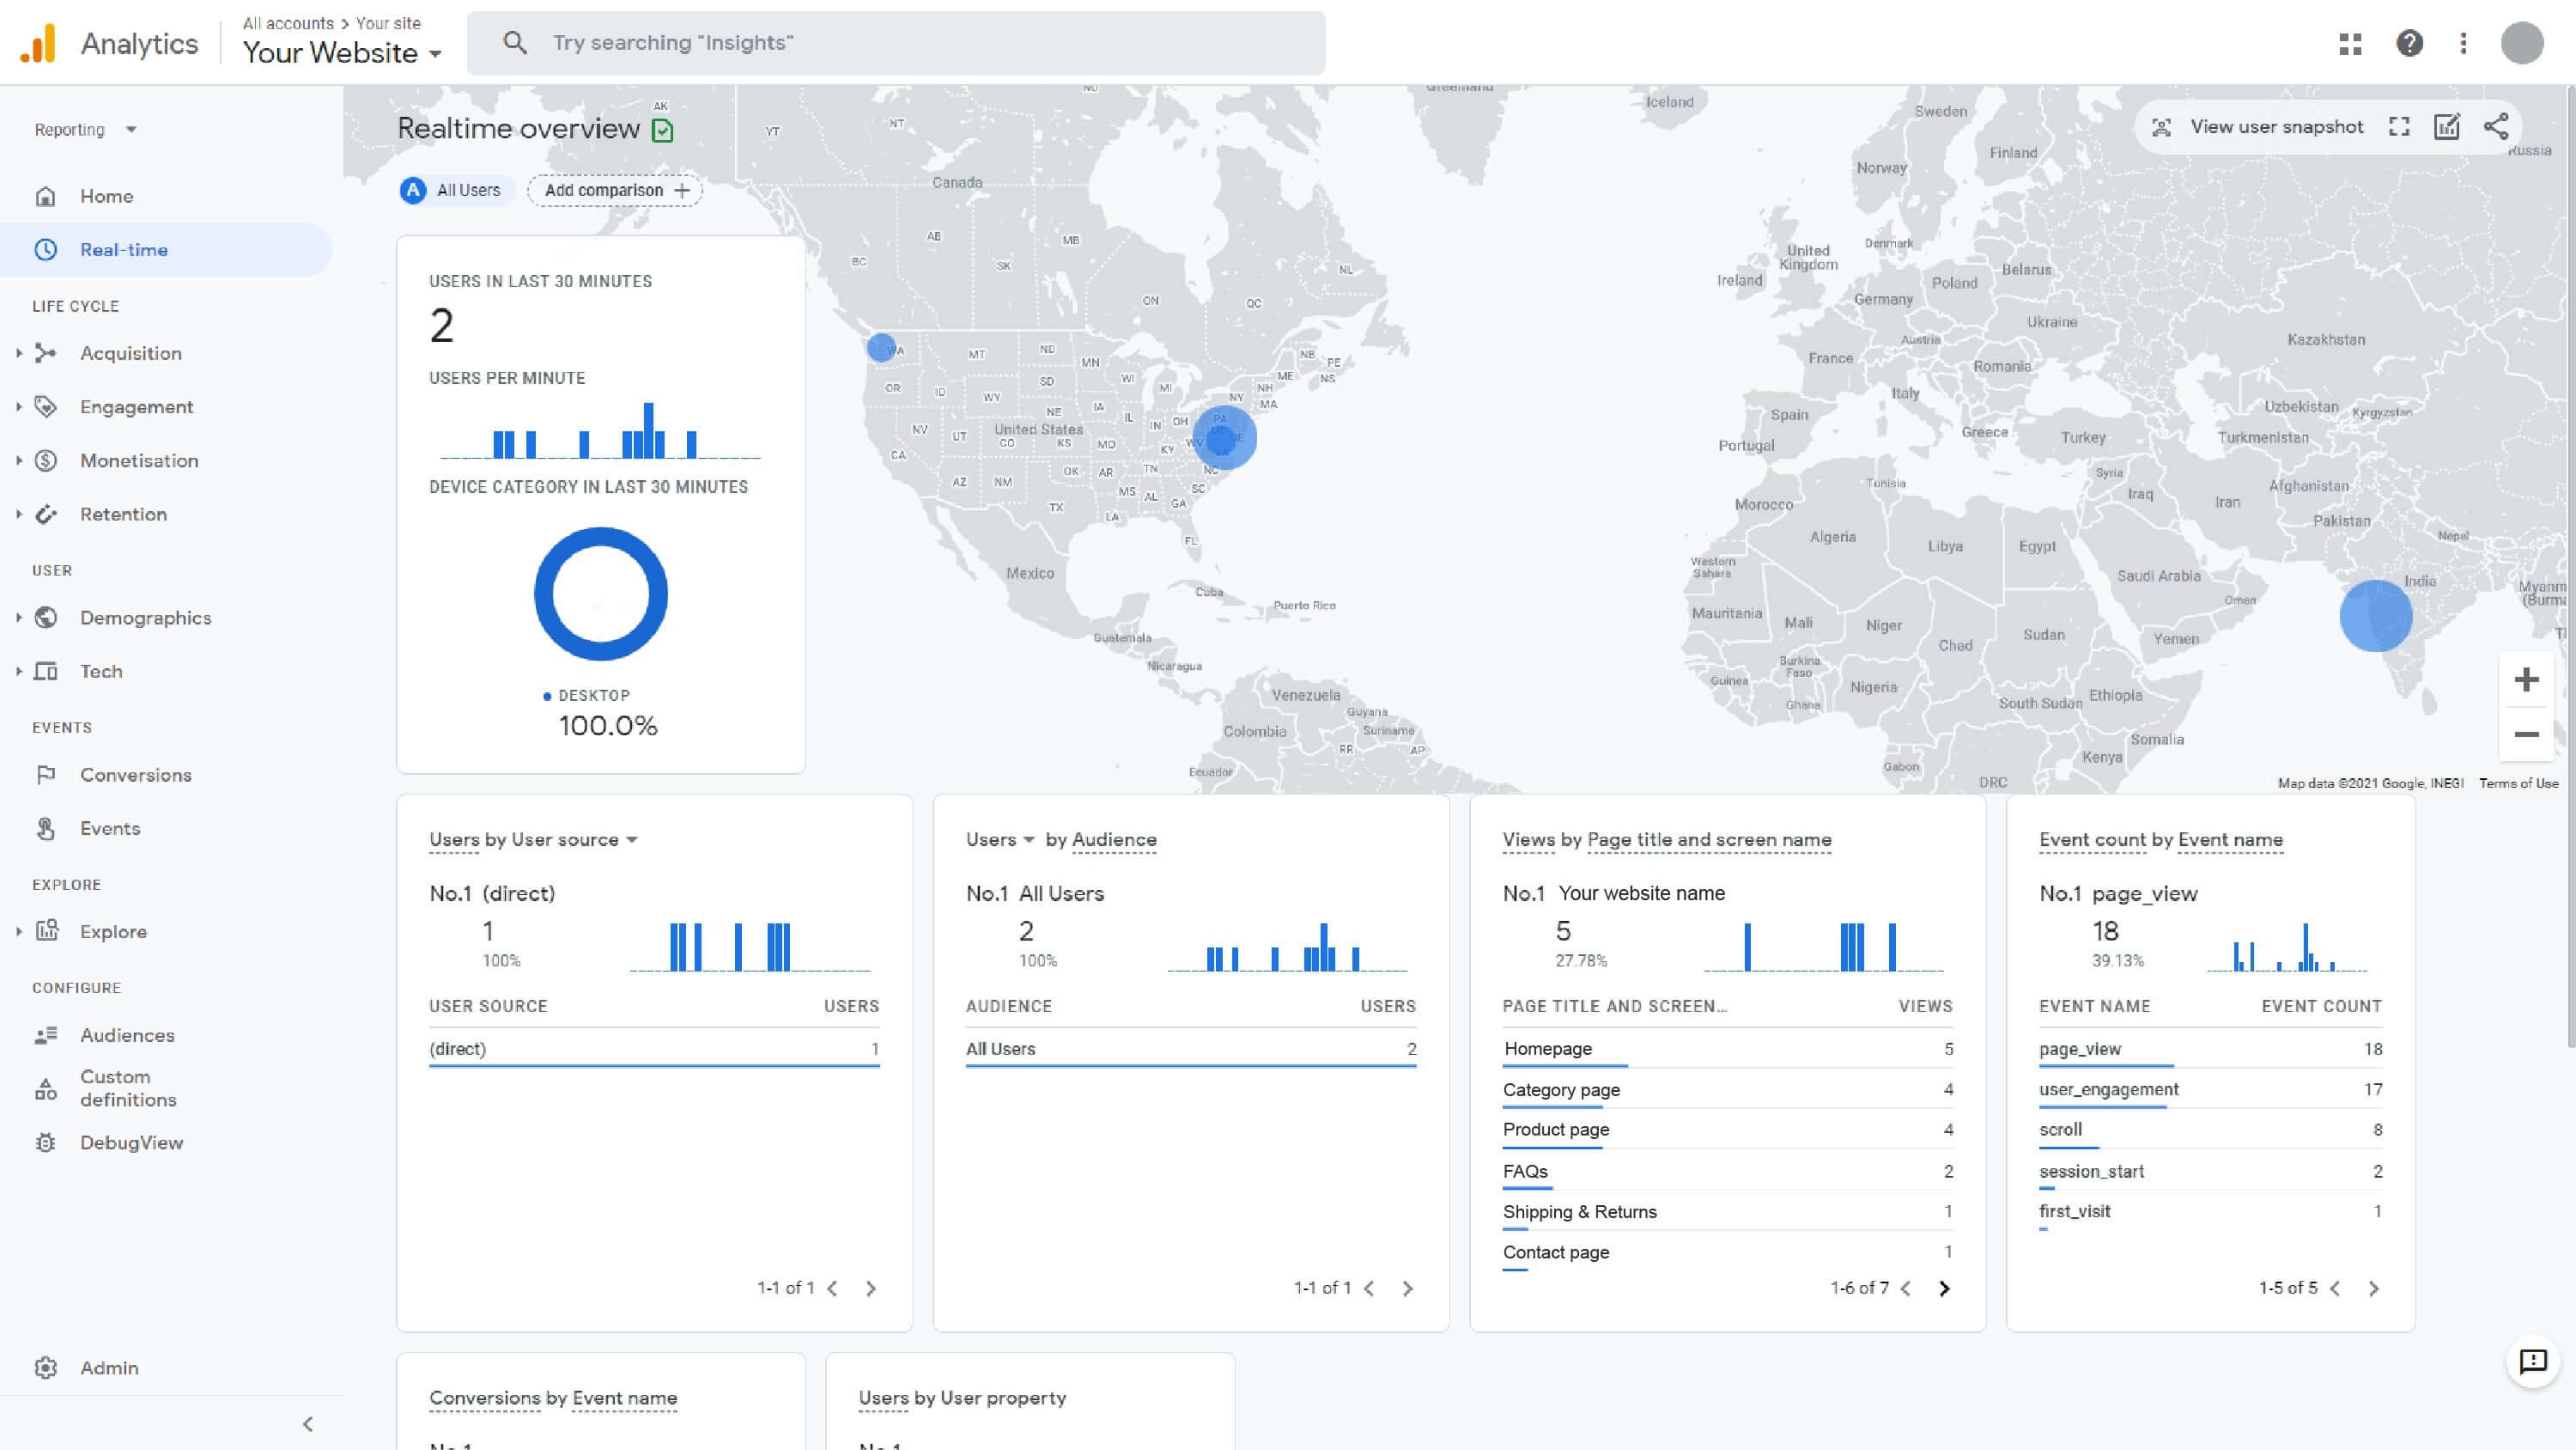Select the Conversions flag icon in sidebar
This screenshot has width=2576, height=1450.
[x=45, y=773]
